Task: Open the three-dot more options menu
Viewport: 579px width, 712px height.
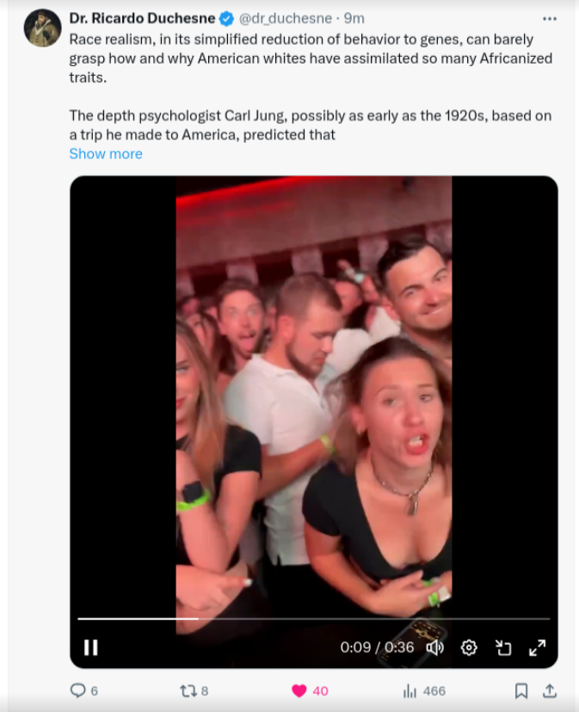Action: coord(550,19)
